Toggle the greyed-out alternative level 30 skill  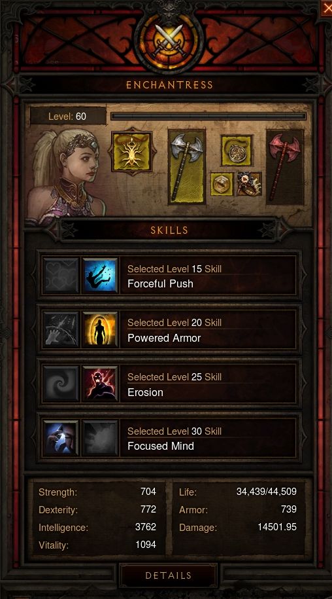pyautogui.click(x=100, y=438)
